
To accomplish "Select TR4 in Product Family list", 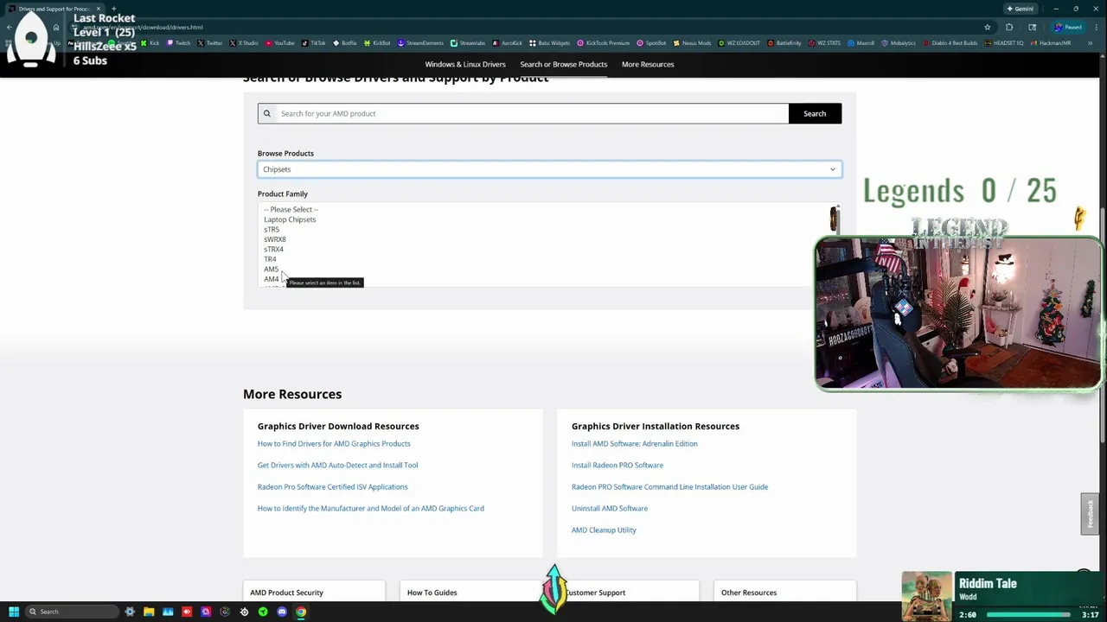I will [270, 259].
